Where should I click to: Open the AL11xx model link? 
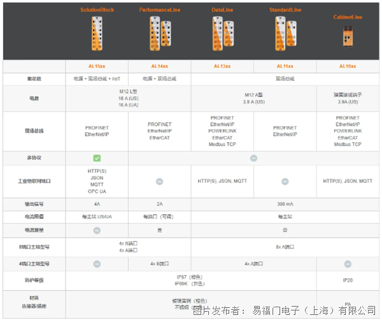click(x=285, y=66)
